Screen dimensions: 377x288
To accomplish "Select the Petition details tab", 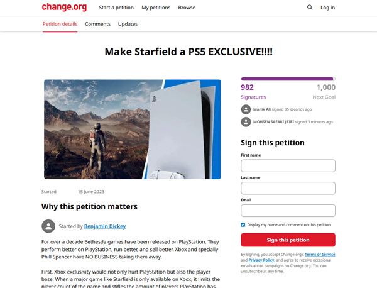I will pyautogui.click(x=60, y=24).
